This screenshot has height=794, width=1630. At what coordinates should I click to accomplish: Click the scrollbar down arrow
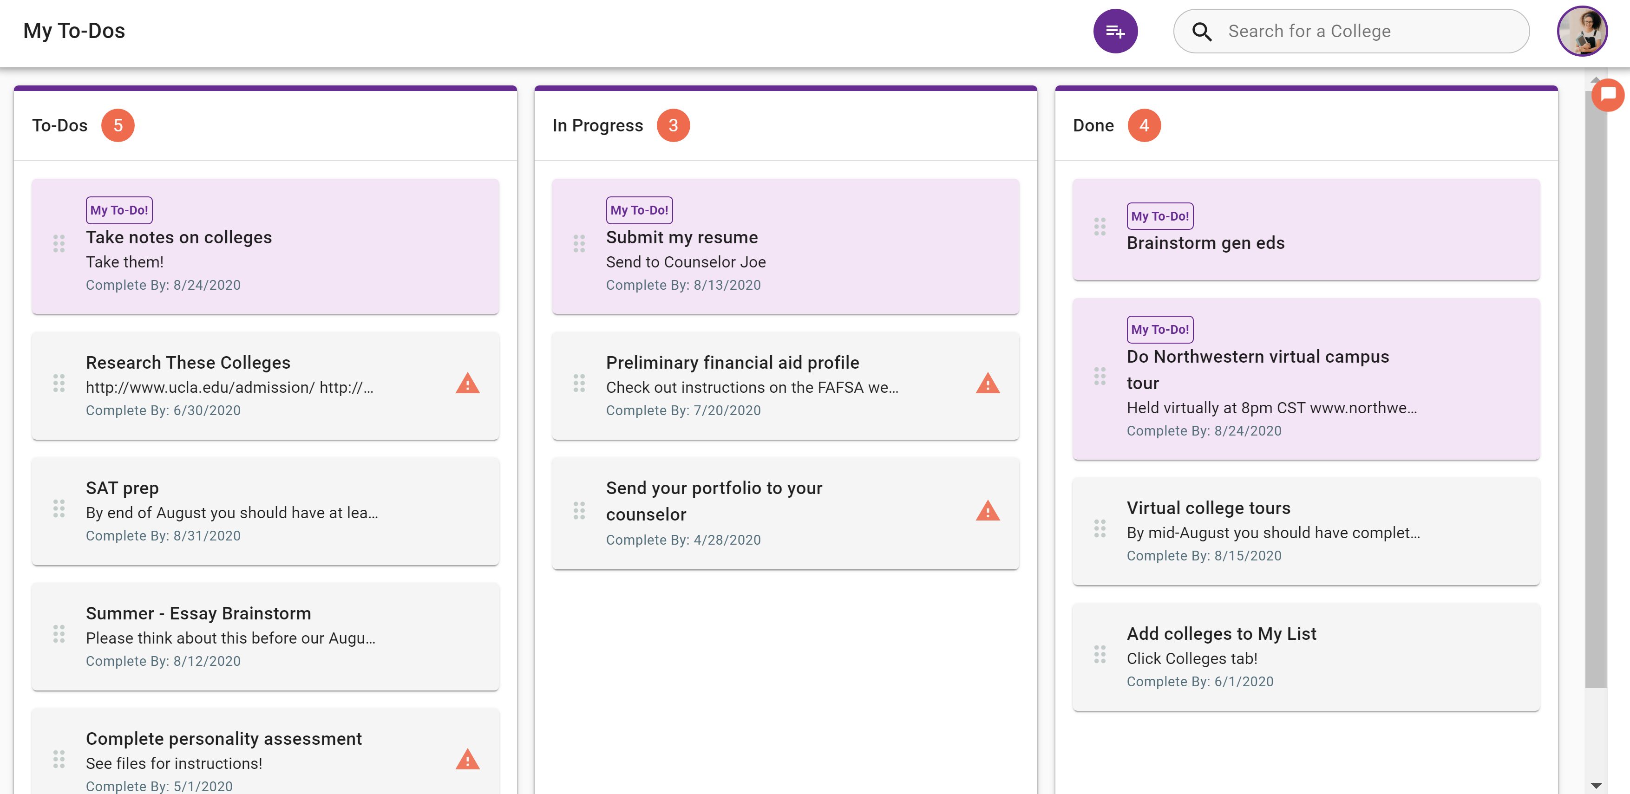coord(1596,785)
